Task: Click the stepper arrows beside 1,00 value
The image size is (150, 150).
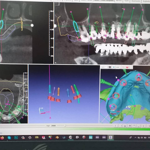Action: pos(120,67)
